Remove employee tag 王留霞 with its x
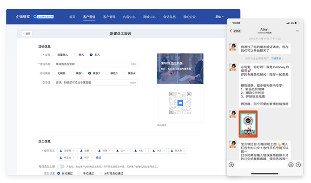 coord(73,151)
